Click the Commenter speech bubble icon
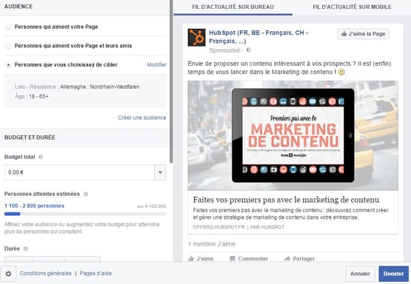This screenshot has height=284, width=411. (x=233, y=259)
